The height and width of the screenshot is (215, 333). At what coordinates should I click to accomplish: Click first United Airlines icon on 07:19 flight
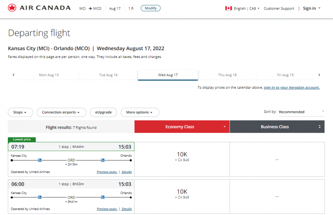39,160
